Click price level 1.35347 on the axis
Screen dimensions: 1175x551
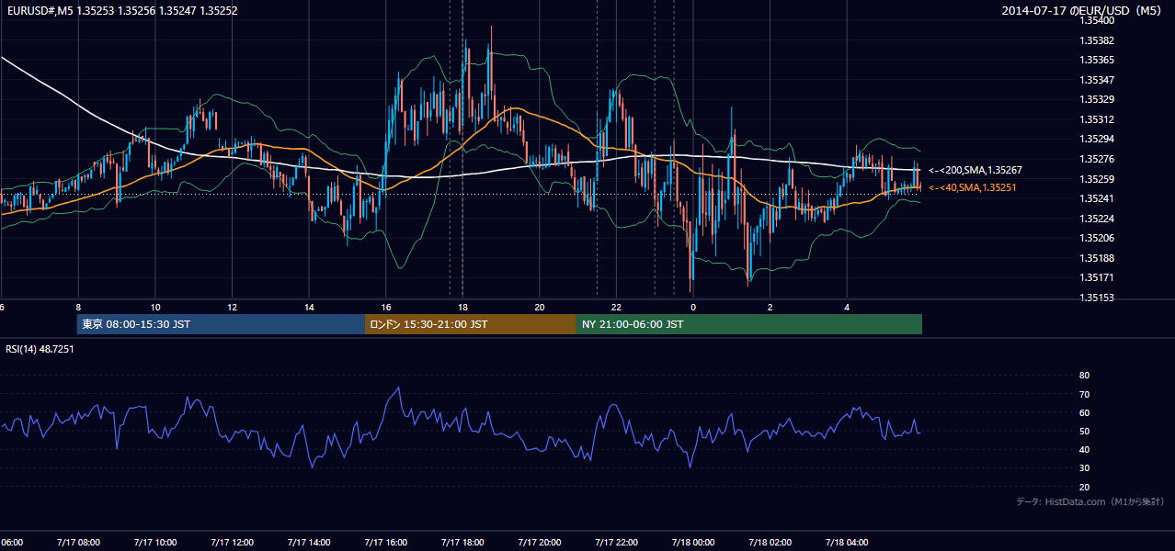(1099, 80)
